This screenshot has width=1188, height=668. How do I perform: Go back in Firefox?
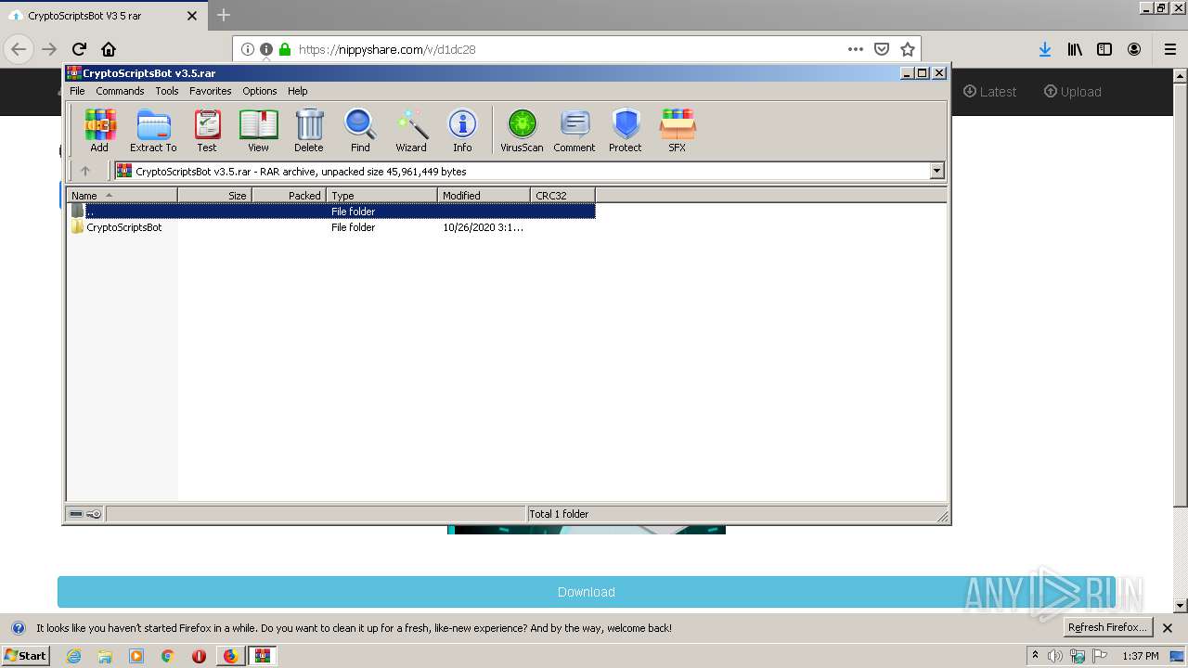point(19,49)
